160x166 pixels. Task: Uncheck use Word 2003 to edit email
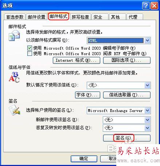click(x=30, y=48)
